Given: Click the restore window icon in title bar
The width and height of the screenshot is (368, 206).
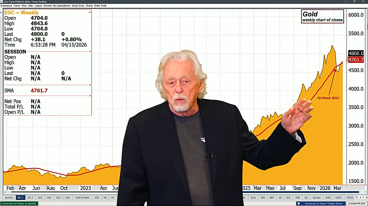Looking at the screenshot, I should (x=354, y=1).
